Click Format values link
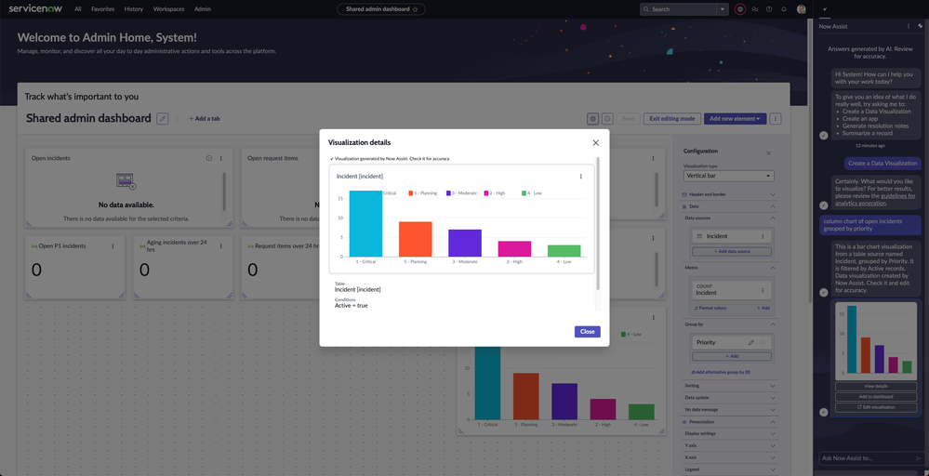The width and height of the screenshot is (929, 476). (710, 308)
